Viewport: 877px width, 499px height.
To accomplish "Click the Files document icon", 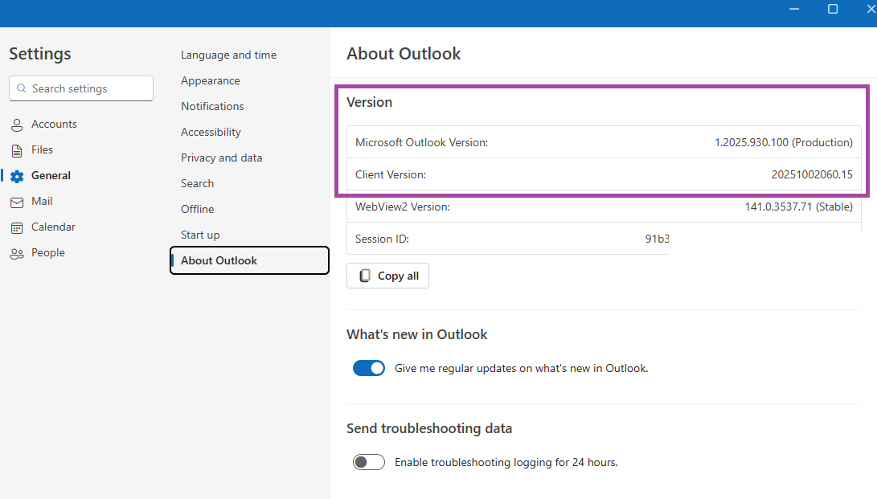I will (17, 150).
